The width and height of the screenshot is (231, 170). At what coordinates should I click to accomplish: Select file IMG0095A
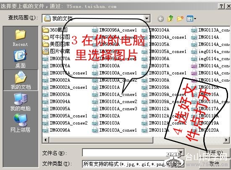tap(56, 109)
